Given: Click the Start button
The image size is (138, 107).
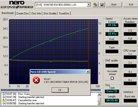Looking at the screenshot, I should tap(114, 4).
